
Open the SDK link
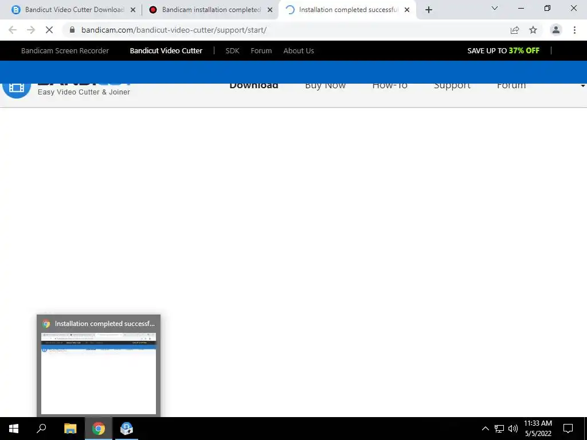point(232,51)
